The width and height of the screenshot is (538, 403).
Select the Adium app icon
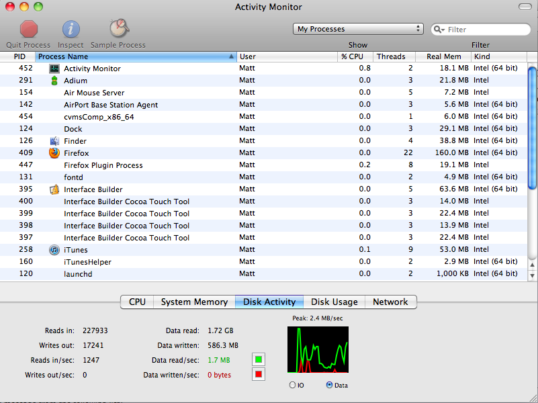pos(54,81)
